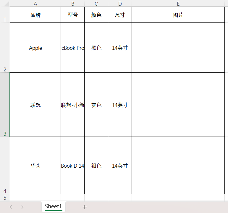Select row 4 header
Viewport: 228px width, 213px height.
(x=5, y=165)
